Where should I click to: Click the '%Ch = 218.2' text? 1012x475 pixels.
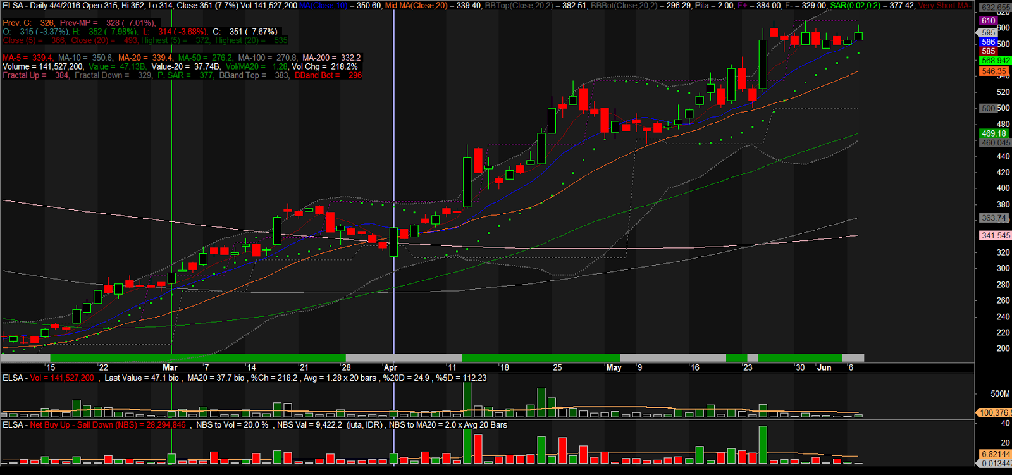tap(275, 378)
